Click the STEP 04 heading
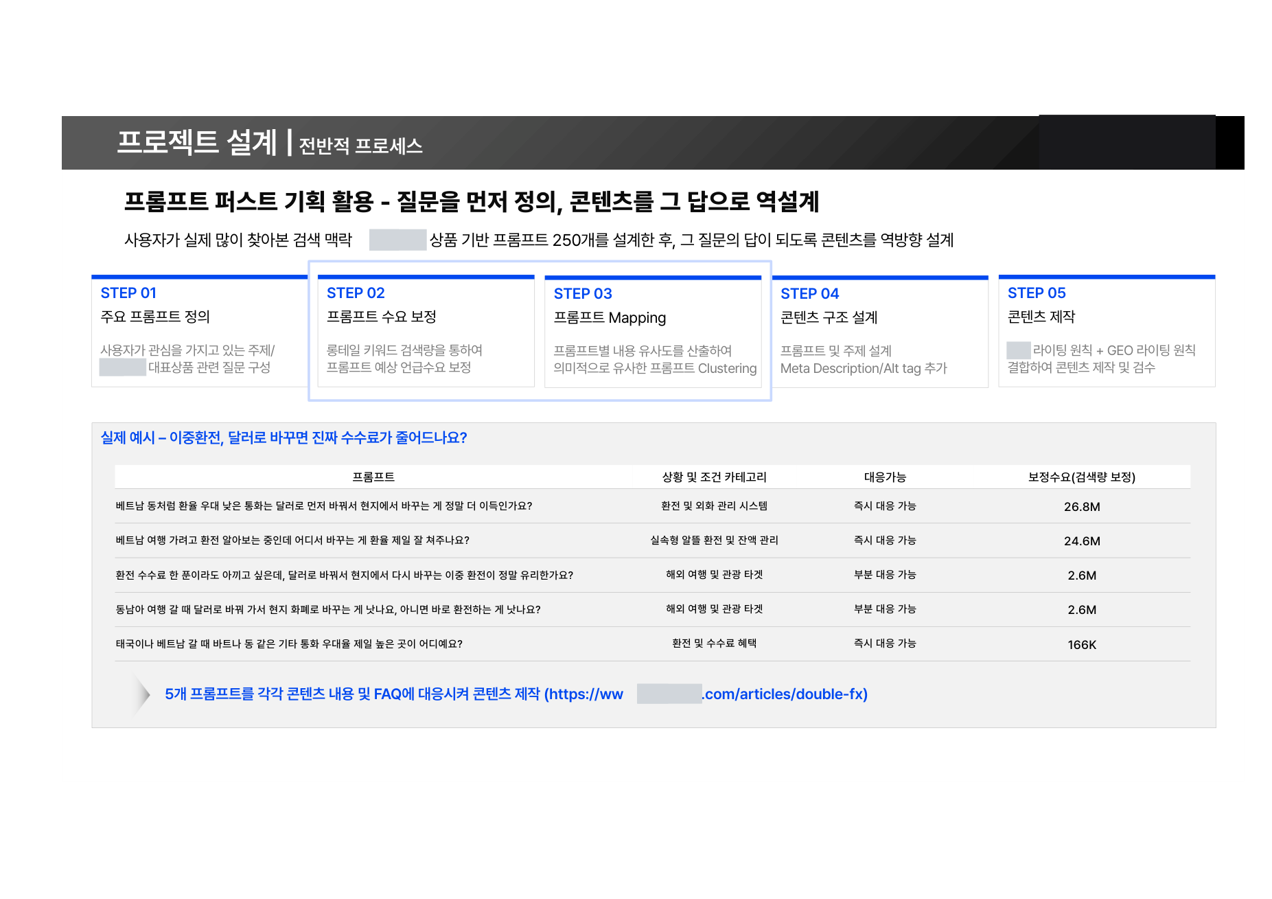 [x=809, y=294]
